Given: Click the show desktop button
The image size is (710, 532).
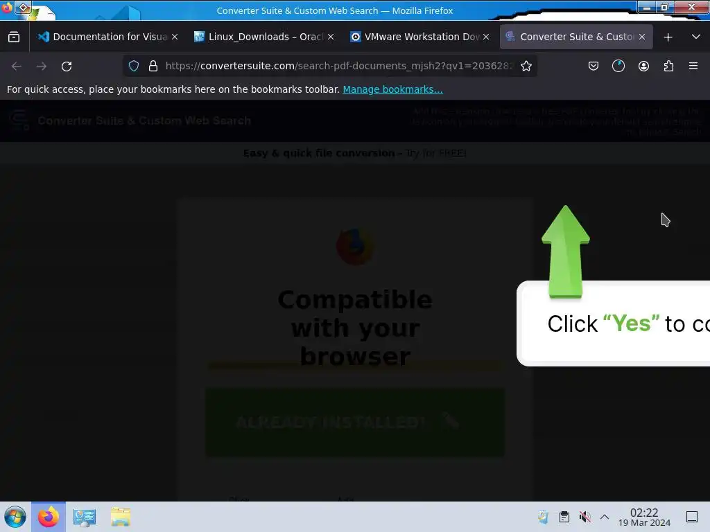Looking at the screenshot, I should [692, 517].
